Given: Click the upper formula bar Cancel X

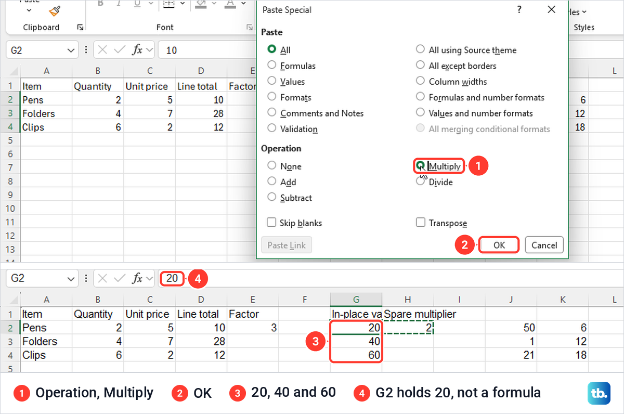Looking at the screenshot, I should [x=102, y=50].
